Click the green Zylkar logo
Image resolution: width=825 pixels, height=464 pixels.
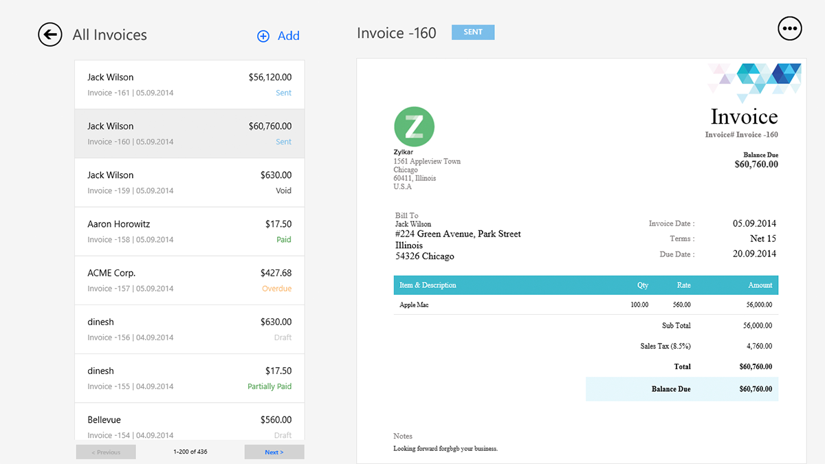tap(414, 126)
